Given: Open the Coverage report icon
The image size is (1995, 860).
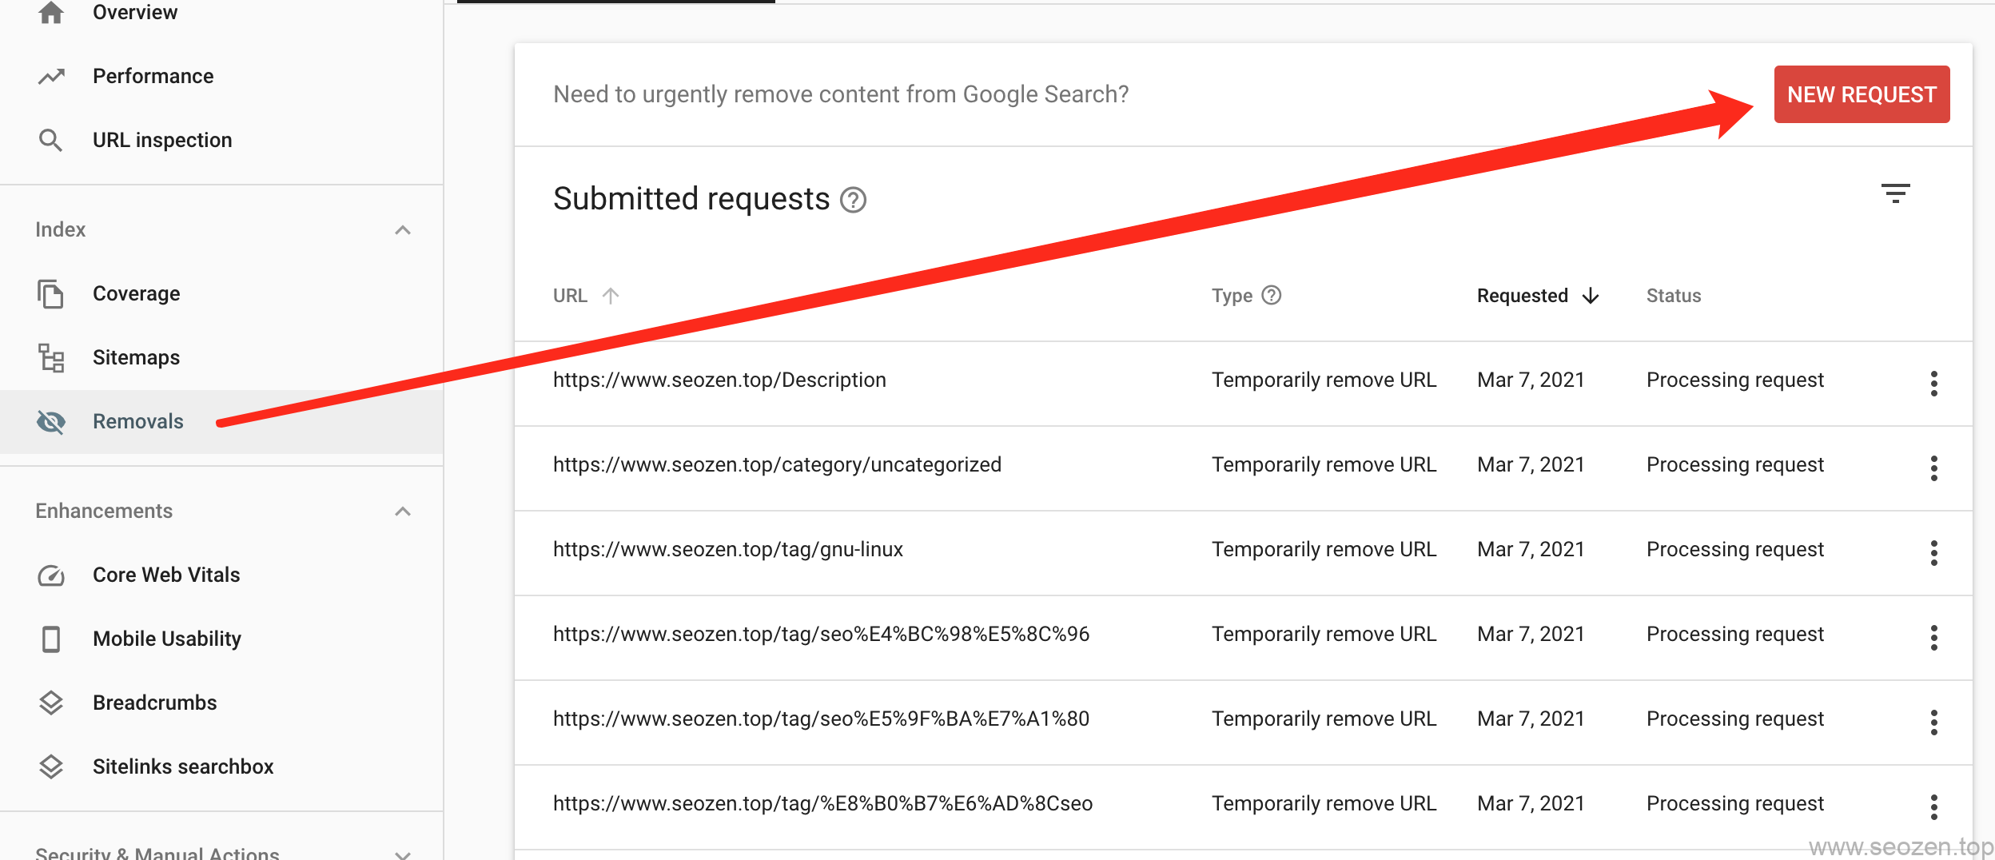Looking at the screenshot, I should tap(51, 294).
